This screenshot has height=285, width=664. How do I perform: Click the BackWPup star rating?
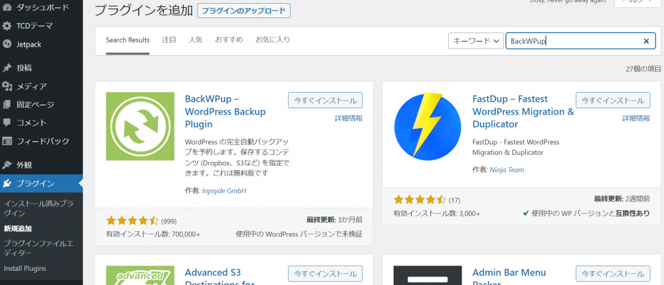coord(132,220)
